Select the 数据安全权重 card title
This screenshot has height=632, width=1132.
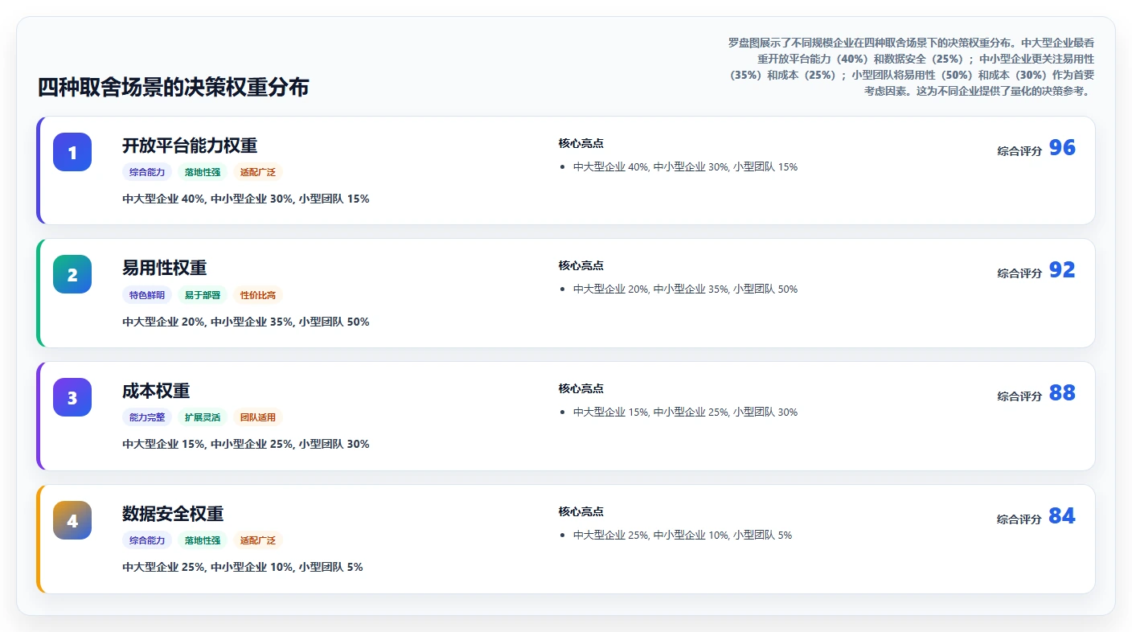click(173, 514)
